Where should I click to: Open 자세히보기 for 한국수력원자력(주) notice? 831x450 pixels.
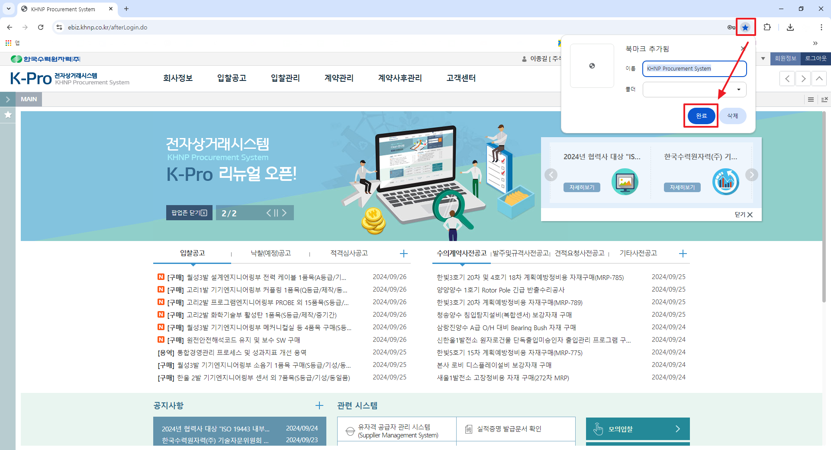(682, 187)
